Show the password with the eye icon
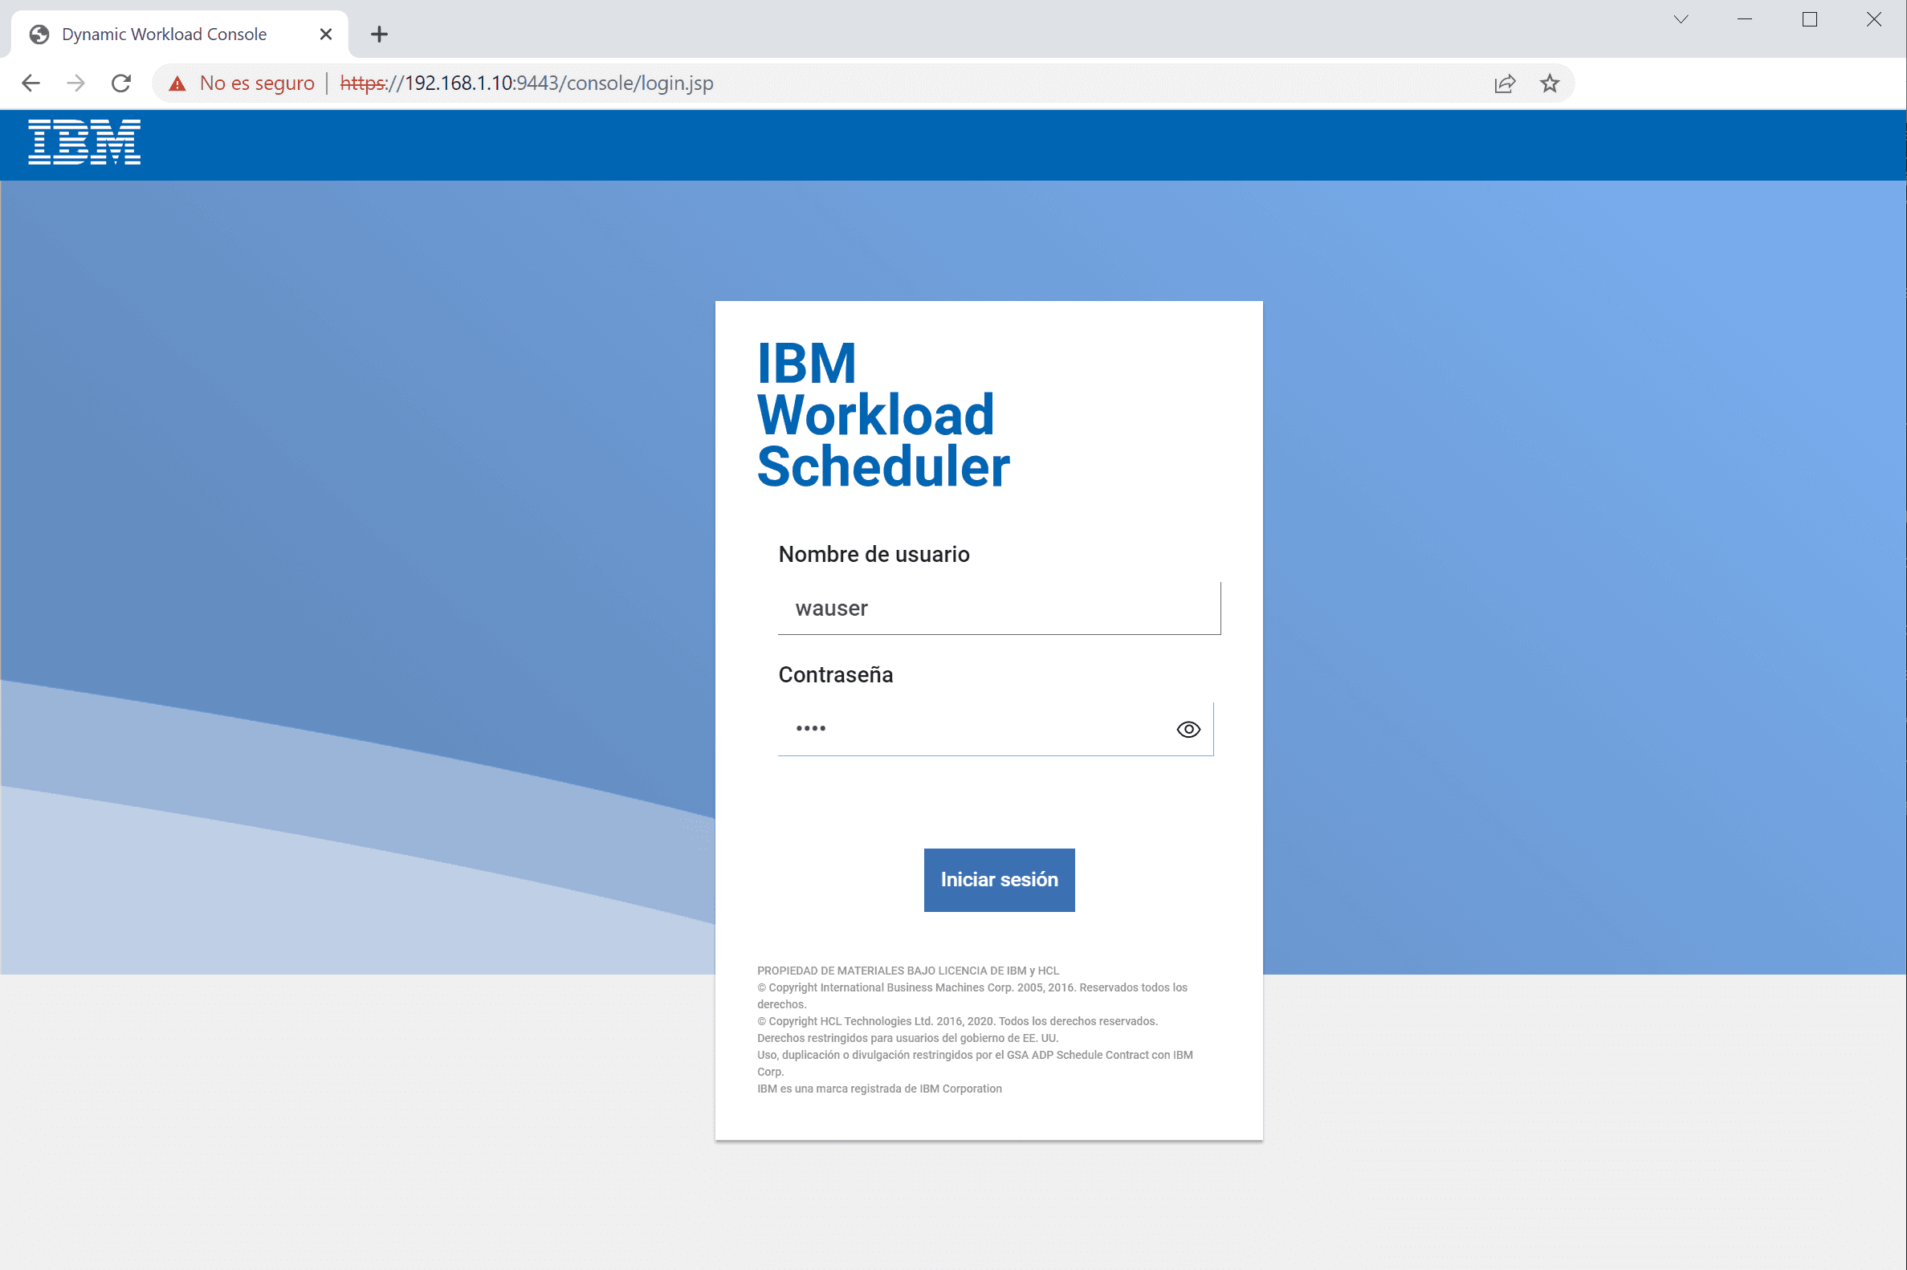Screen dimensions: 1907x1270 [x=1188, y=729]
